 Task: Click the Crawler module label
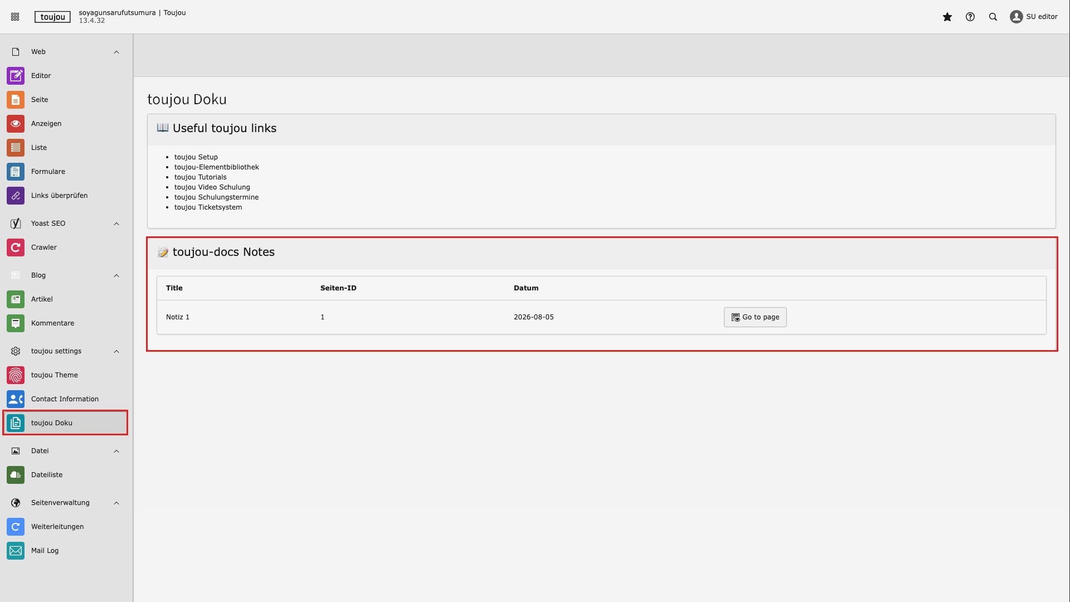click(44, 247)
